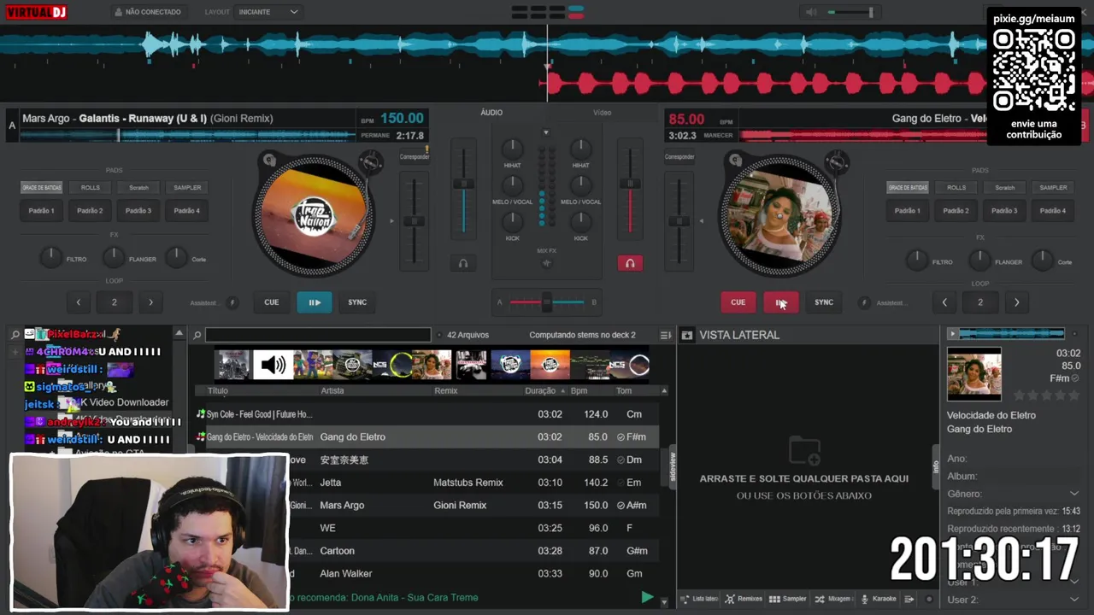Open browser list options menu icon

665,335
